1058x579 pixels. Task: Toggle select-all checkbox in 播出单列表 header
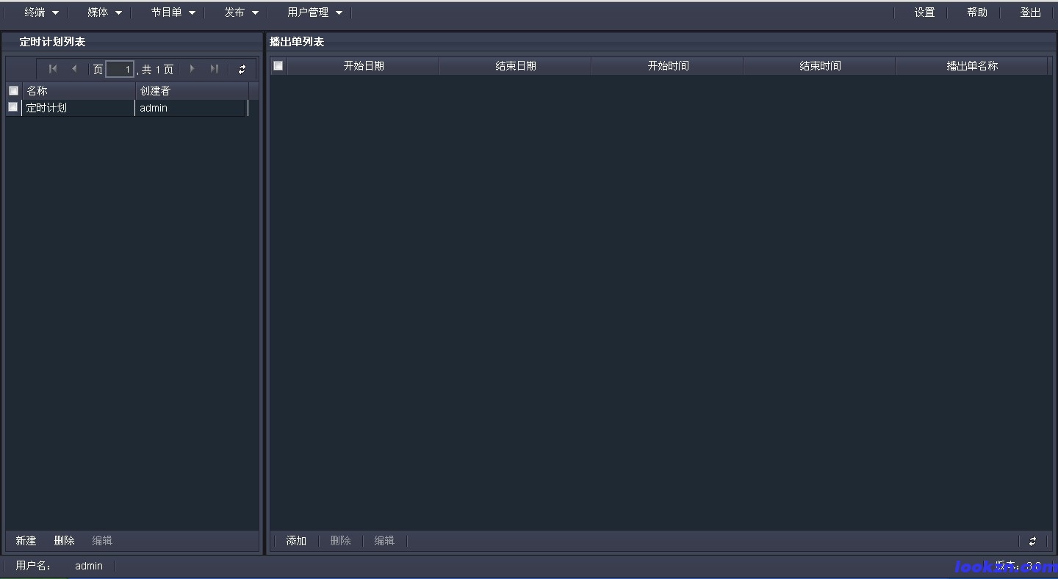point(278,66)
